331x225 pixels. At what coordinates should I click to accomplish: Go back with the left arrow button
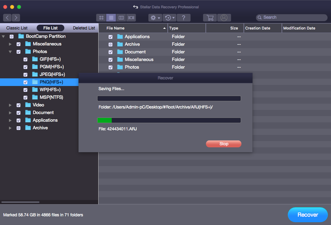click(x=7, y=18)
